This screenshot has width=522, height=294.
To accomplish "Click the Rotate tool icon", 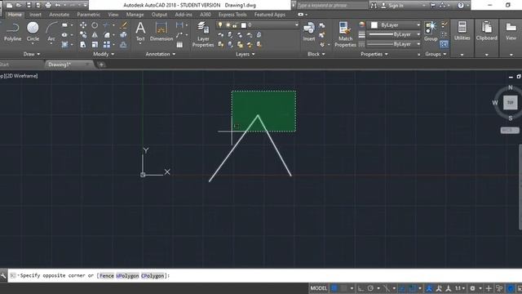I will tap(95, 25).
